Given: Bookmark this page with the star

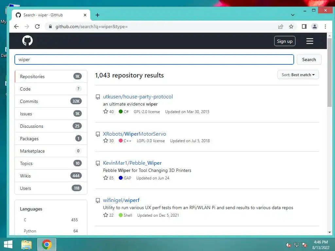Looking at the screenshot, I should [x=291, y=26].
